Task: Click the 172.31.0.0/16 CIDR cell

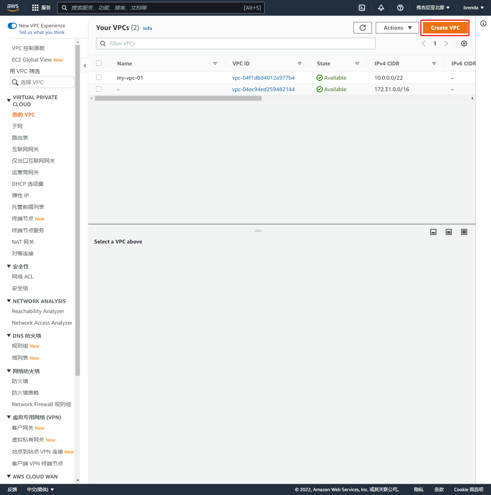Action: coord(392,89)
